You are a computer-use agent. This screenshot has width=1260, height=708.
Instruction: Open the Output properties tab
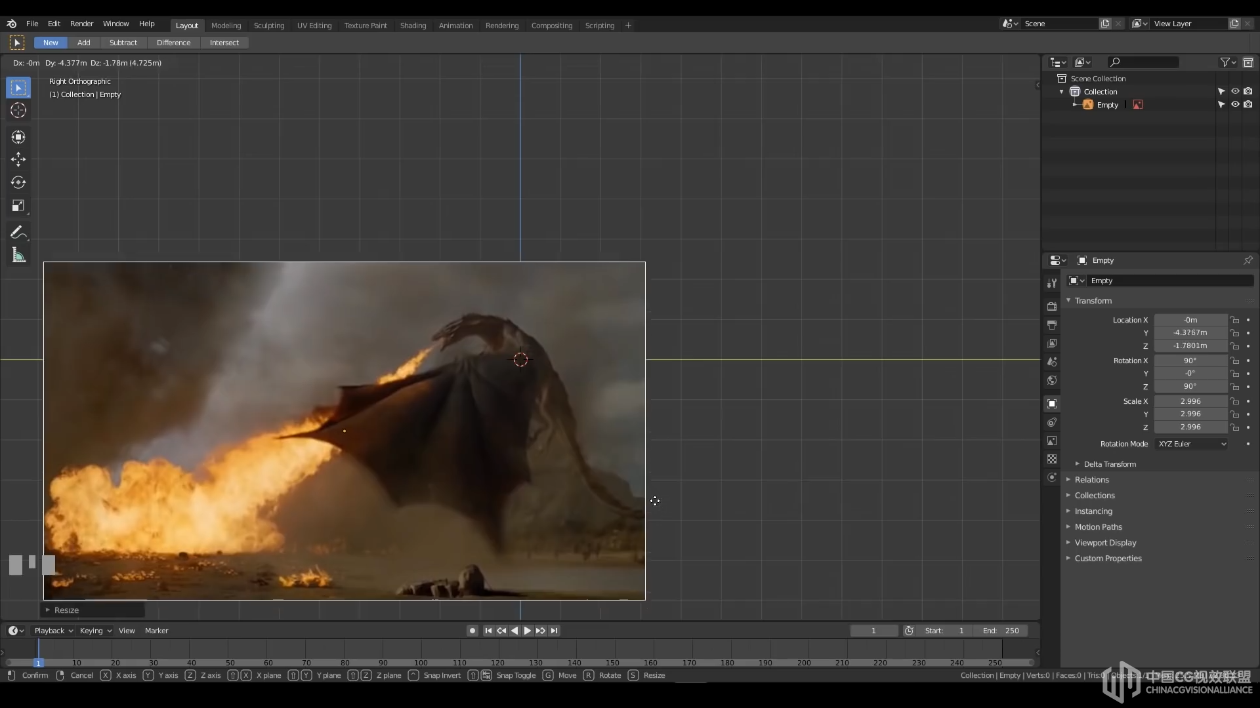pyautogui.click(x=1052, y=325)
